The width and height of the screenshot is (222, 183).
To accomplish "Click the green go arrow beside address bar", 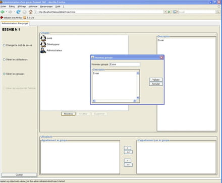I will click(x=169, y=12).
